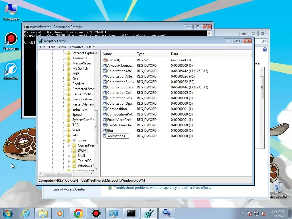Open the Edit menu
This screenshot has width=292, height=219.
point(52,47)
